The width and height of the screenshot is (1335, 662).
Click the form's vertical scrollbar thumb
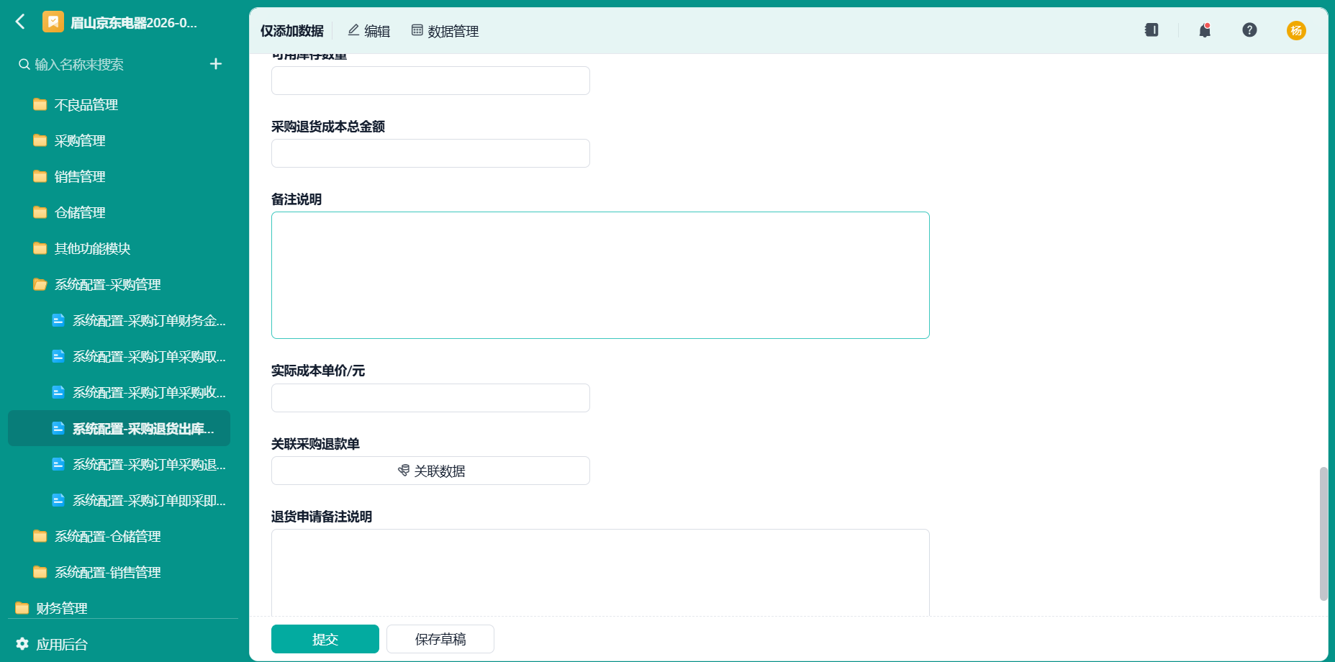pos(1323,533)
